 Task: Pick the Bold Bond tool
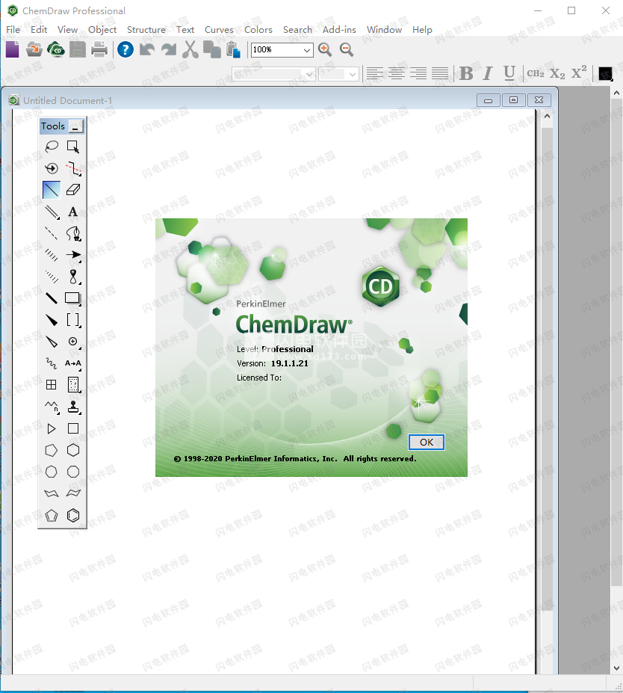(x=52, y=298)
